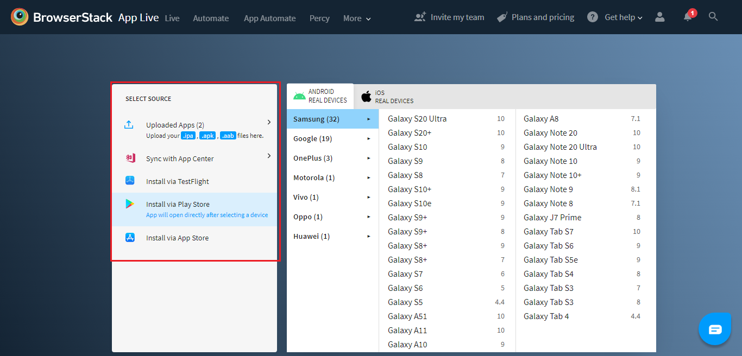Open the chat support bubble
The height and width of the screenshot is (356, 742).
[x=715, y=329]
